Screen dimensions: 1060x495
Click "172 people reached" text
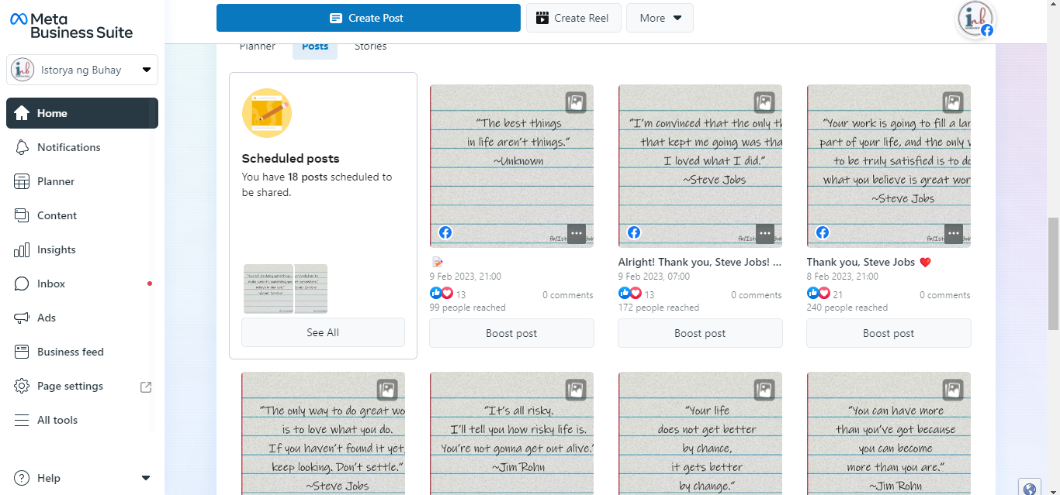click(x=659, y=308)
